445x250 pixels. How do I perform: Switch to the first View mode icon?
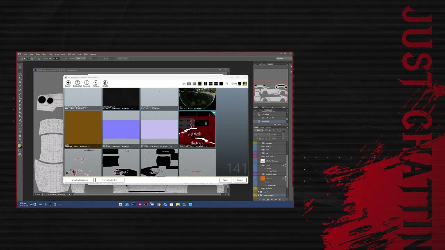point(240,84)
